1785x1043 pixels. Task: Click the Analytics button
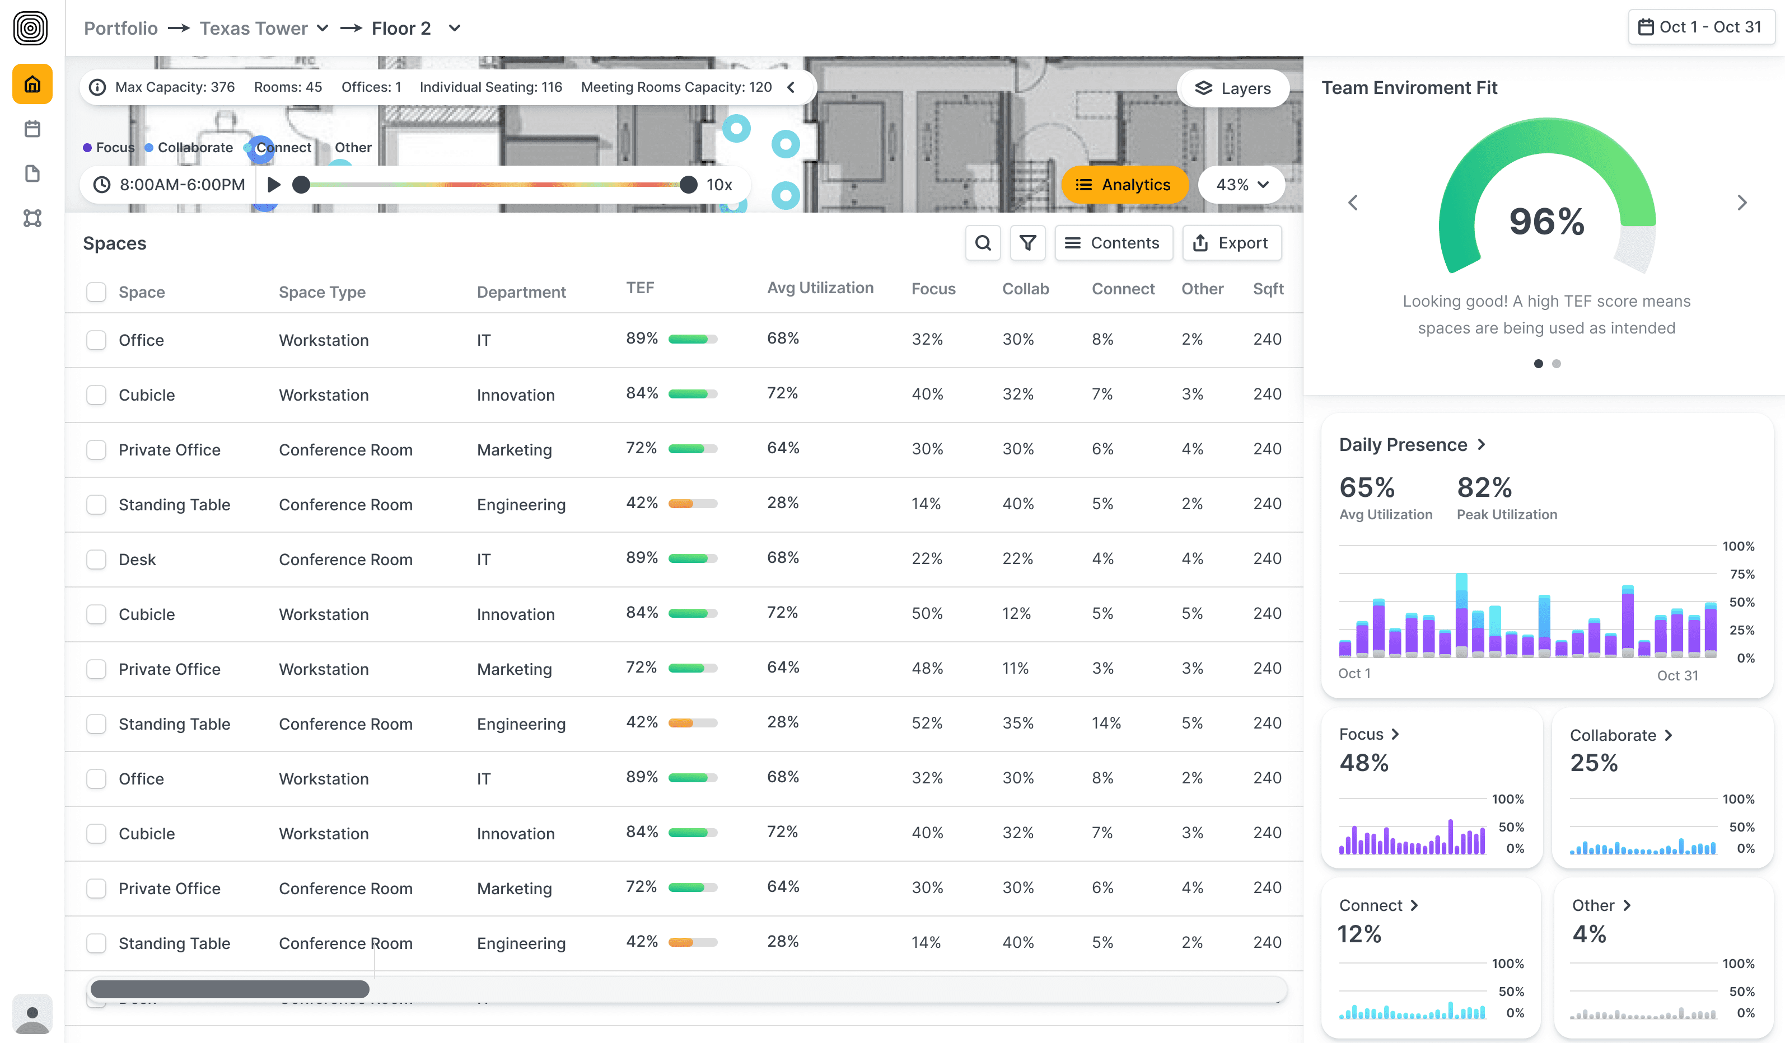(x=1123, y=185)
